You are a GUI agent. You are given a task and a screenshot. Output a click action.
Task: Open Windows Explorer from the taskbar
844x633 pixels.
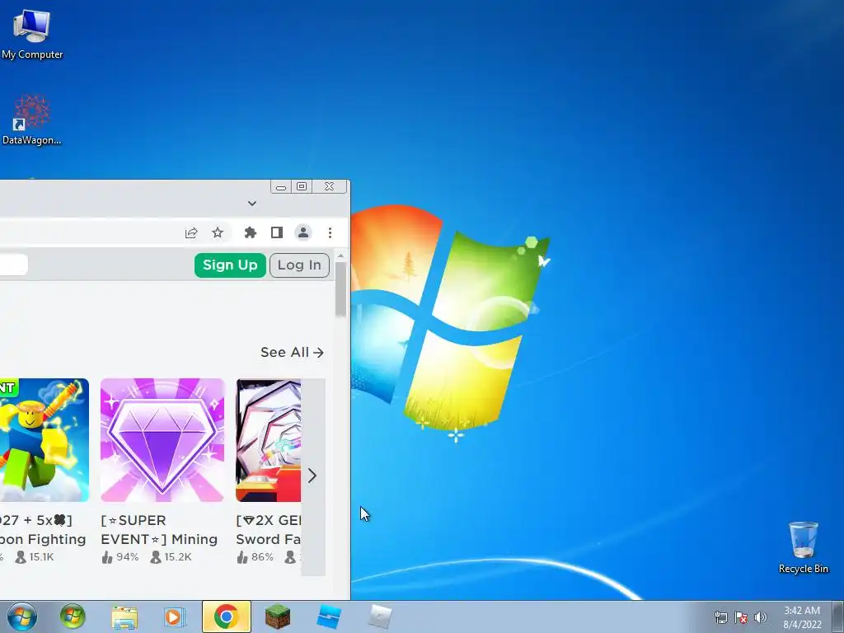124,617
